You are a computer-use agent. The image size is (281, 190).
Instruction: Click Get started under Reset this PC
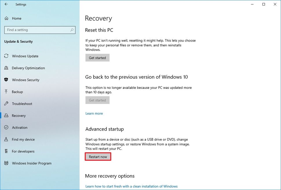pyautogui.click(x=97, y=57)
